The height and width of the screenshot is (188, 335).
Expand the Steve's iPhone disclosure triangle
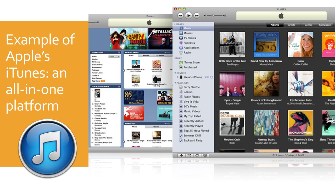178,77
